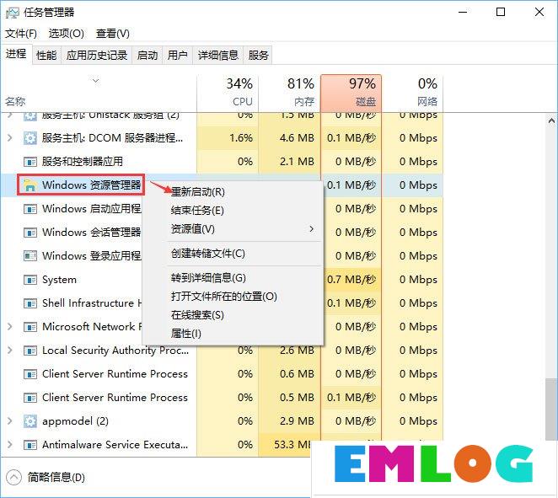Click the Windows 启动应用程序 process icon
Image resolution: width=558 pixels, height=498 pixels.
pyautogui.click(x=30, y=209)
